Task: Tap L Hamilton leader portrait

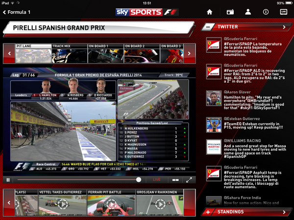Action: (46, 87)
